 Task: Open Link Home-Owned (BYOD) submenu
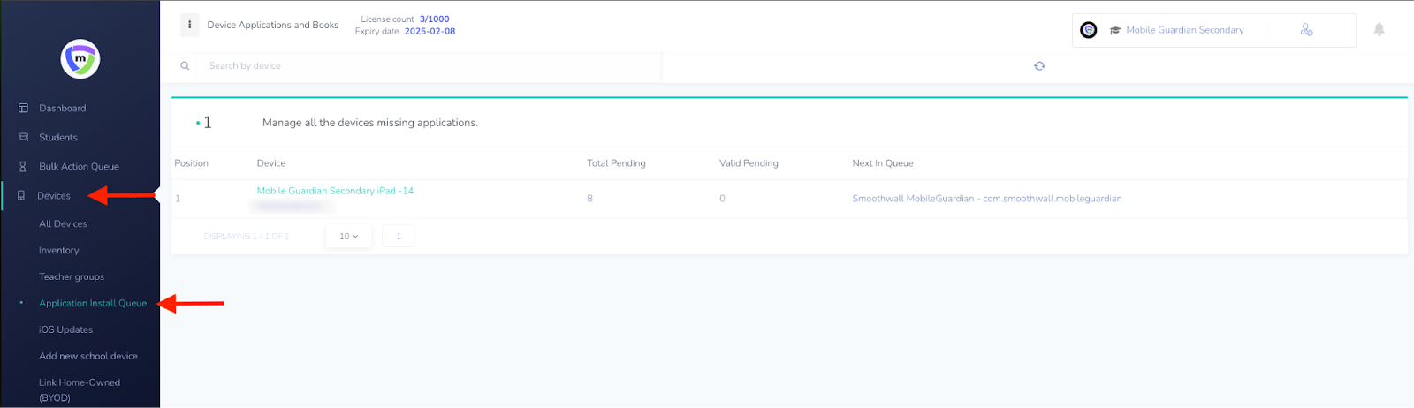coord(80,390)
